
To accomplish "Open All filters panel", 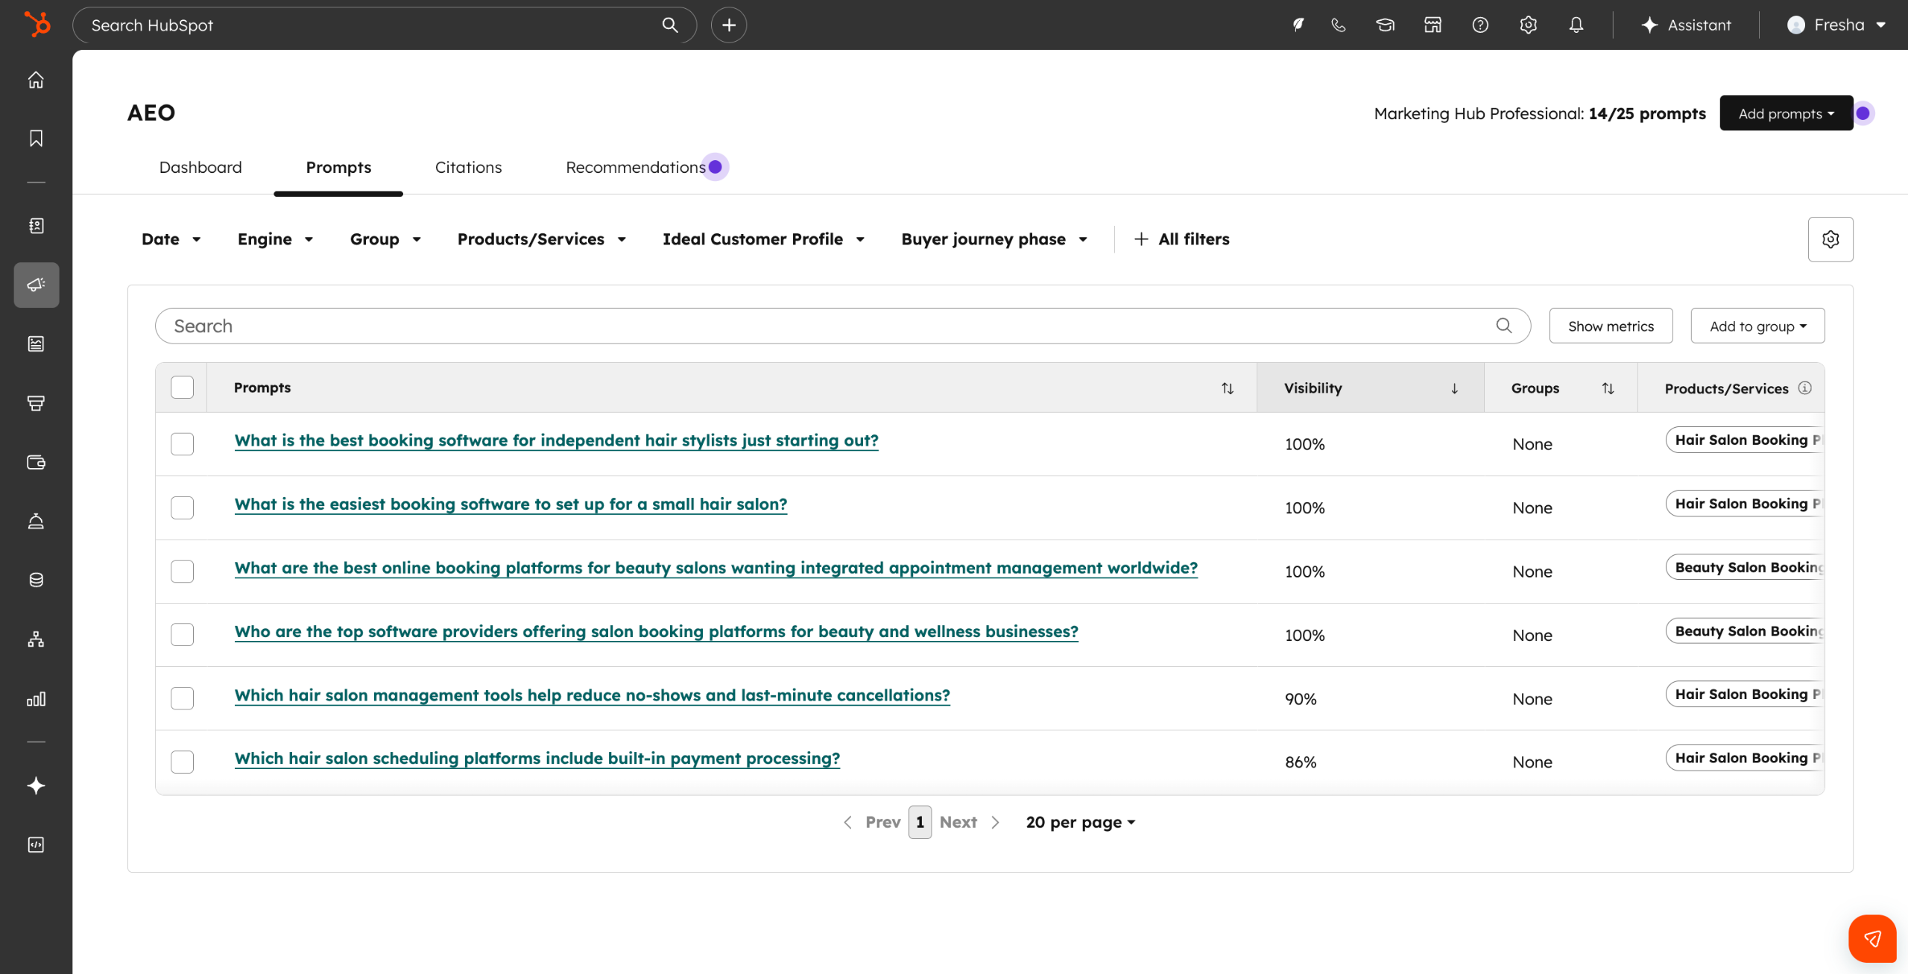I will [1182, 239].
